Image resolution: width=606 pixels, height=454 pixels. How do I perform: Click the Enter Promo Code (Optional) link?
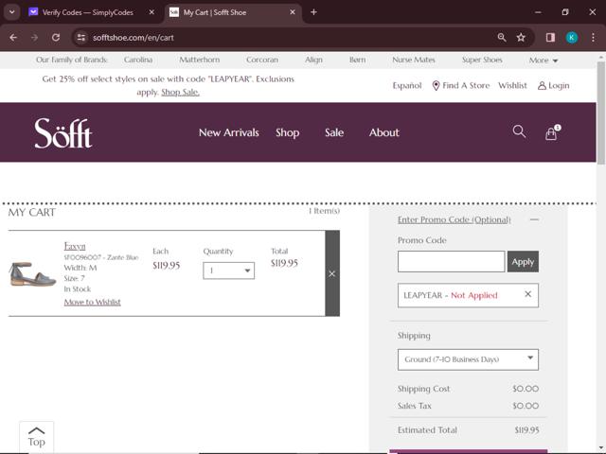click(454, 219)
